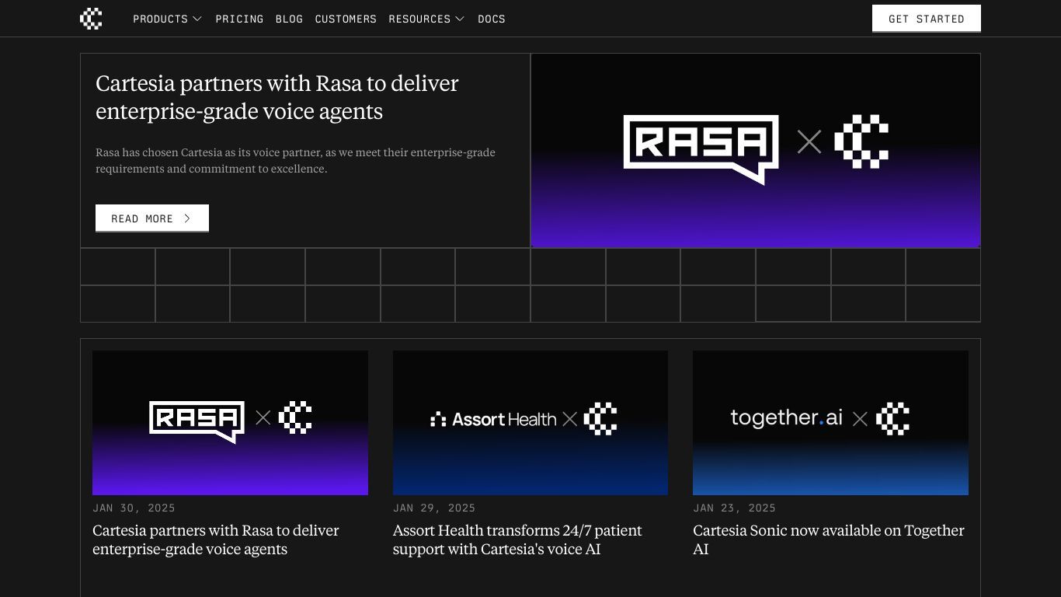Image resolution: width=1061 pixels, height=597 pixels.
Task: Open the Rasa article card thumbnail
Action: (230, 423)
